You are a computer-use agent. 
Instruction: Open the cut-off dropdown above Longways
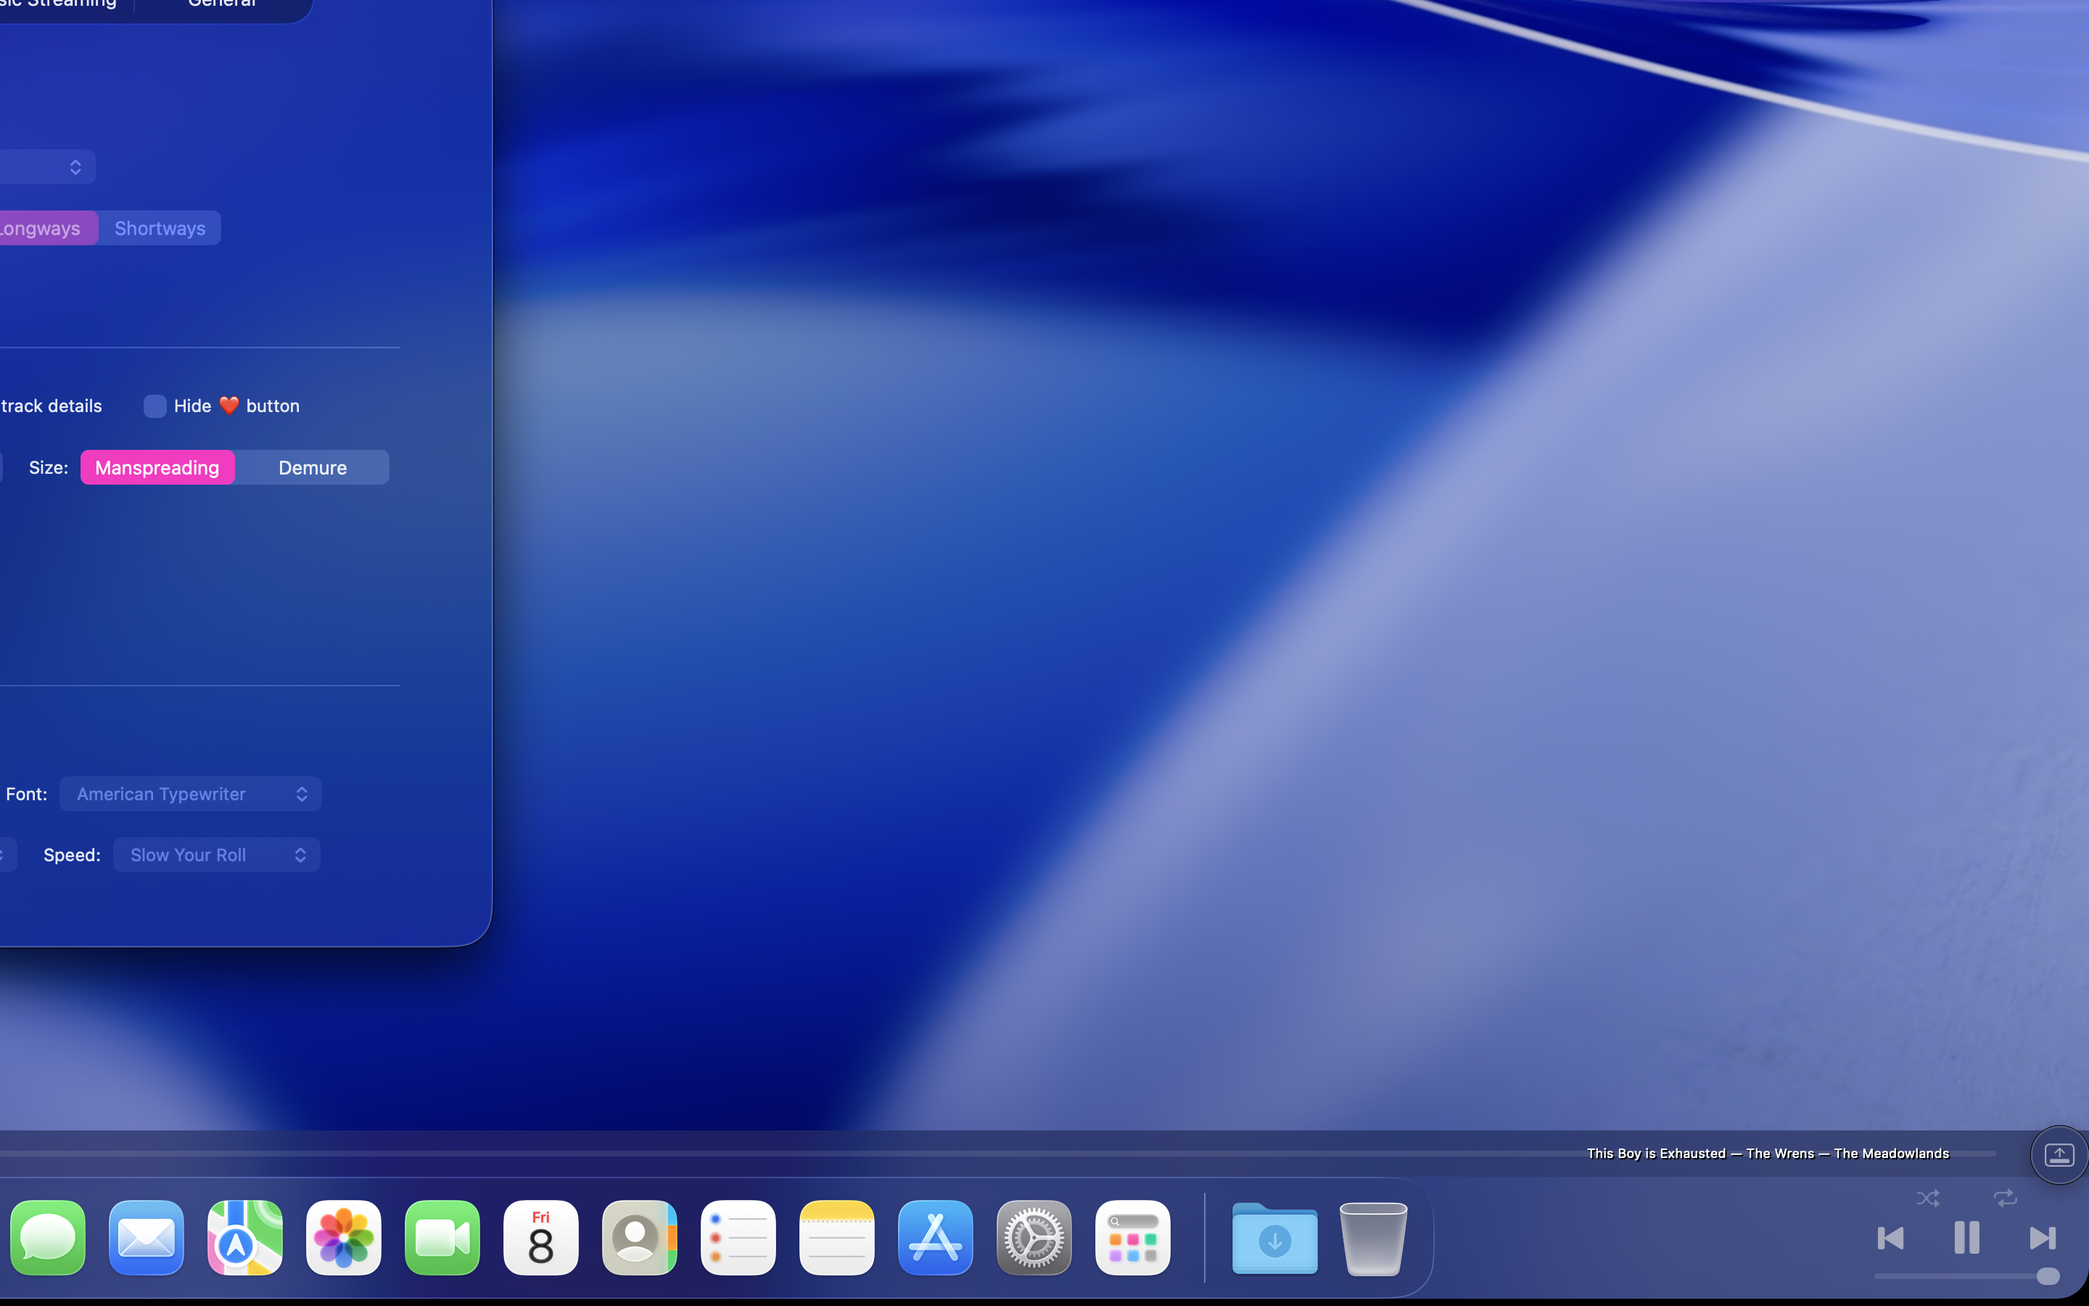pyautogui.click(x=47, y=167)
